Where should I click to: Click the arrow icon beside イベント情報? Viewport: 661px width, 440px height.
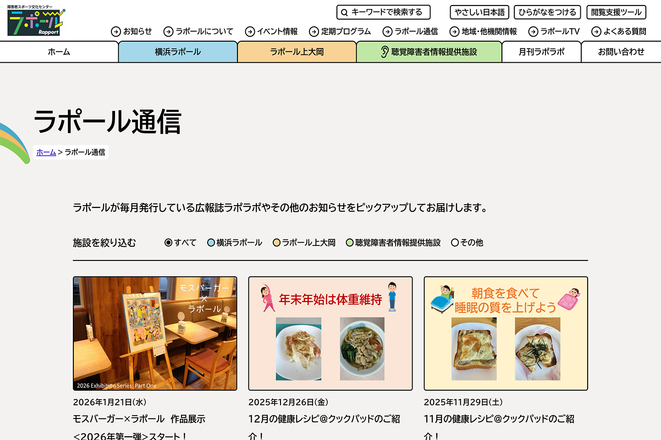(250, 32)
